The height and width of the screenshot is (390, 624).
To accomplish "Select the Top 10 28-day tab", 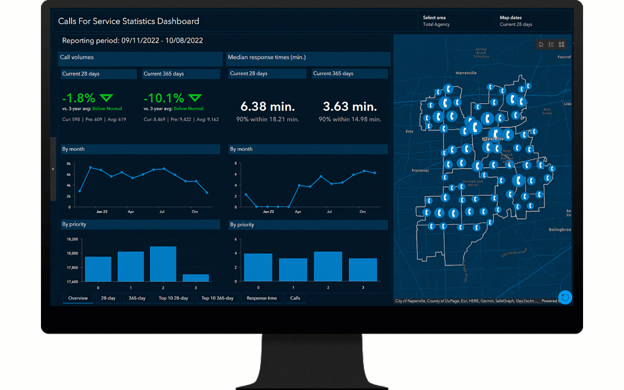I will tap(174, 298).
